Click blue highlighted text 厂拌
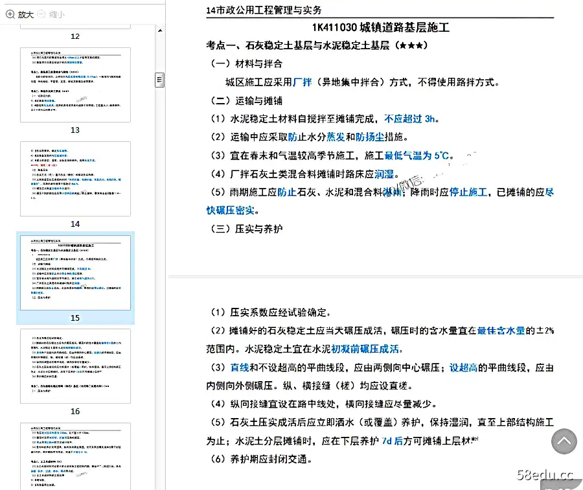The height and width of the screenshot is (490, 583). coord(303,82)
